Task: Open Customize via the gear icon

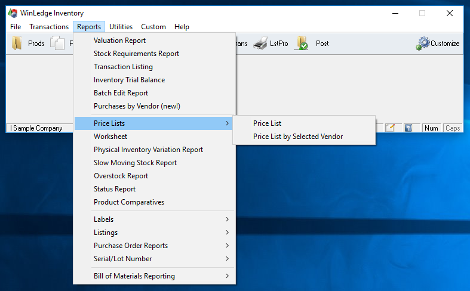Action: coord(423,44)
